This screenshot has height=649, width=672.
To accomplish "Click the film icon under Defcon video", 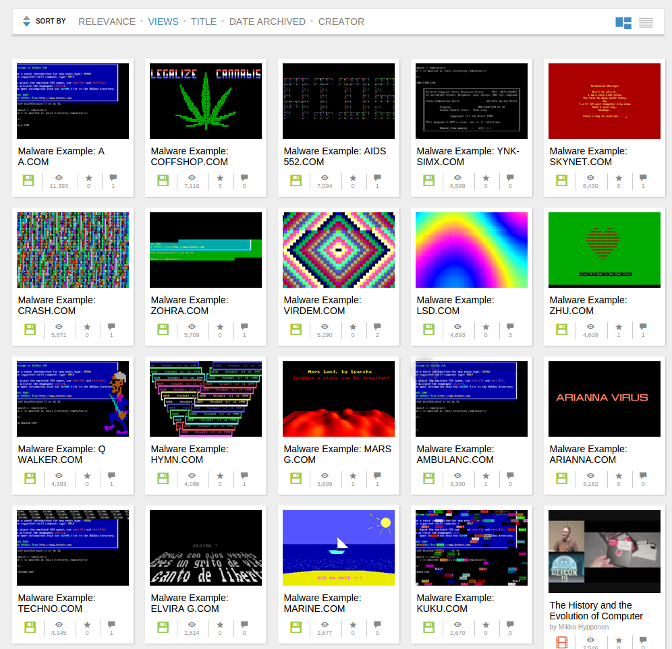I will [x=561, y=642].
